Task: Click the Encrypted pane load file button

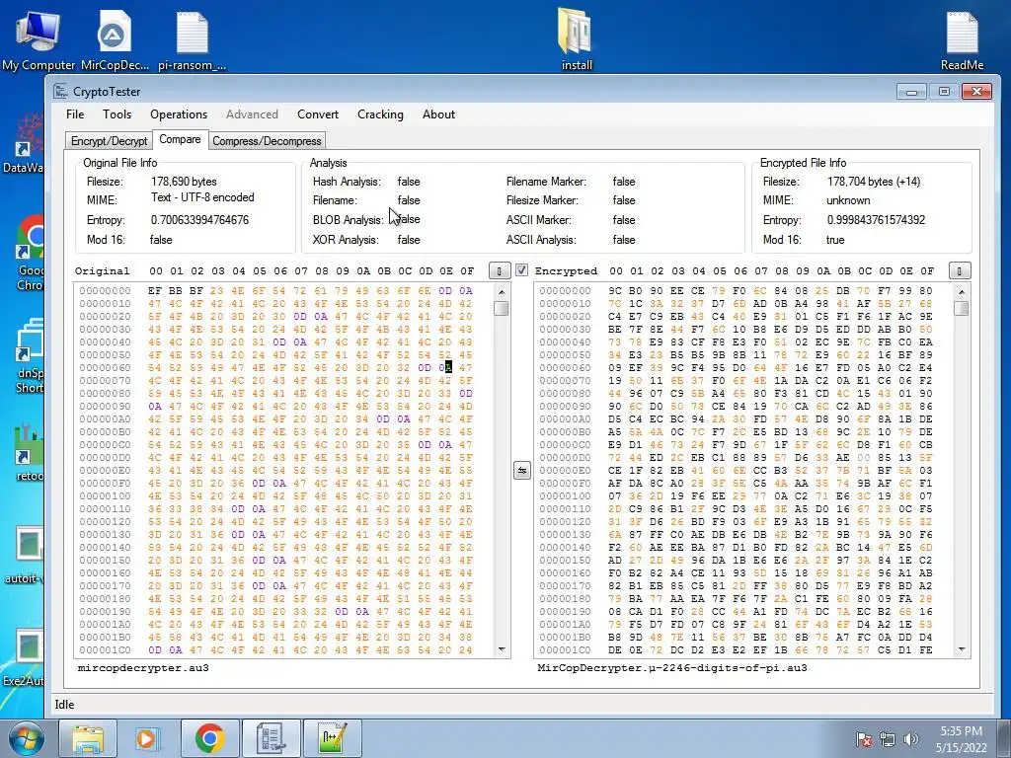Action: tap(960, 270)
